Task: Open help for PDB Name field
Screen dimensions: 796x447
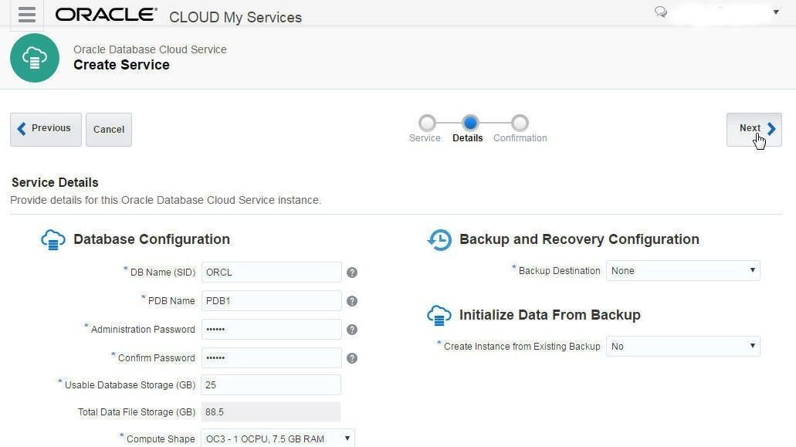Action: coord(352,301)
